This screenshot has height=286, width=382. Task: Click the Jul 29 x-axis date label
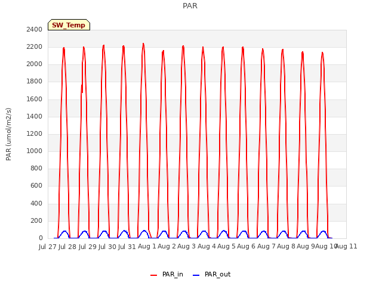88,247
